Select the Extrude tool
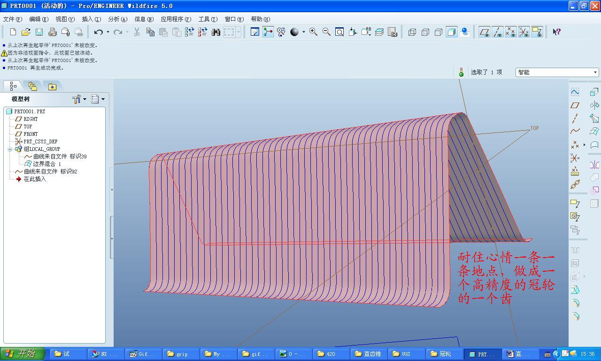This screenshot has height=361, width=601. (594, 92)
